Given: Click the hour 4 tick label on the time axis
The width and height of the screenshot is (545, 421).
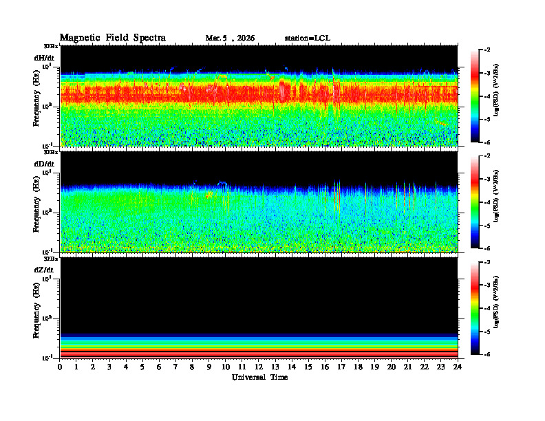Looking at the screenshot, I should [126, 367].
